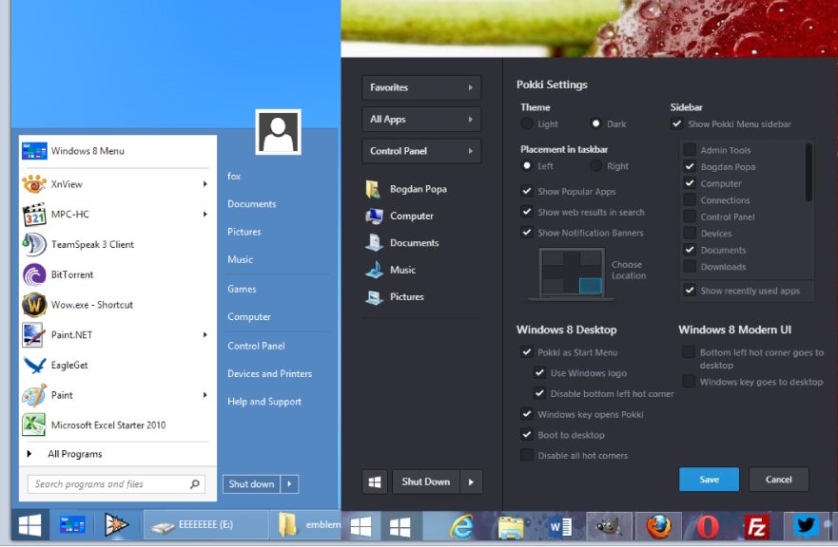Open Paint with the palette icon

pyautogui.click(x=118, y=395)
